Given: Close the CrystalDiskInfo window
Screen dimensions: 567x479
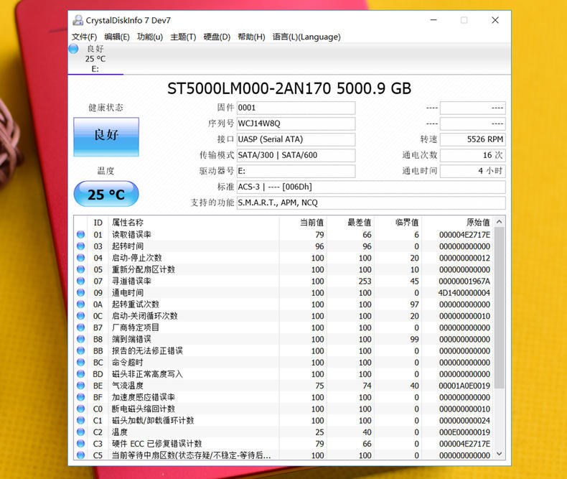Looking at the screenshot, I should pos(495,20).
